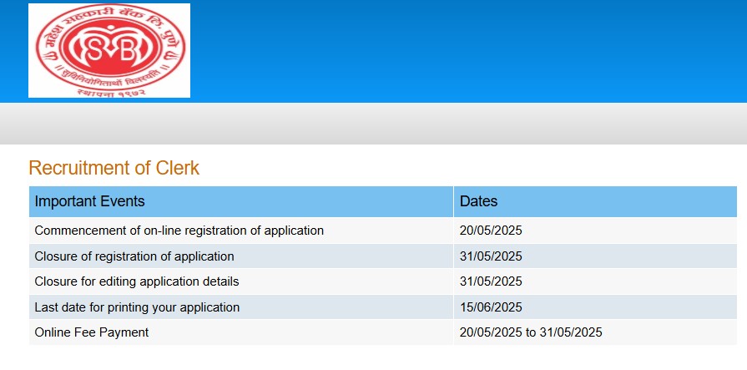Select 'Commencement of on-line registration of application' row text
The height and width of the screenshot is (370, 747).
(x=179, y=231)
